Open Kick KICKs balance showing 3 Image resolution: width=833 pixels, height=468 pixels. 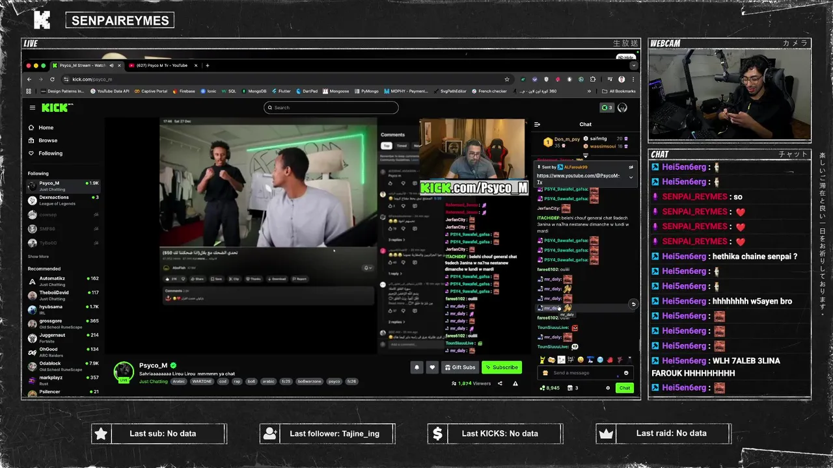coord(606,107)
